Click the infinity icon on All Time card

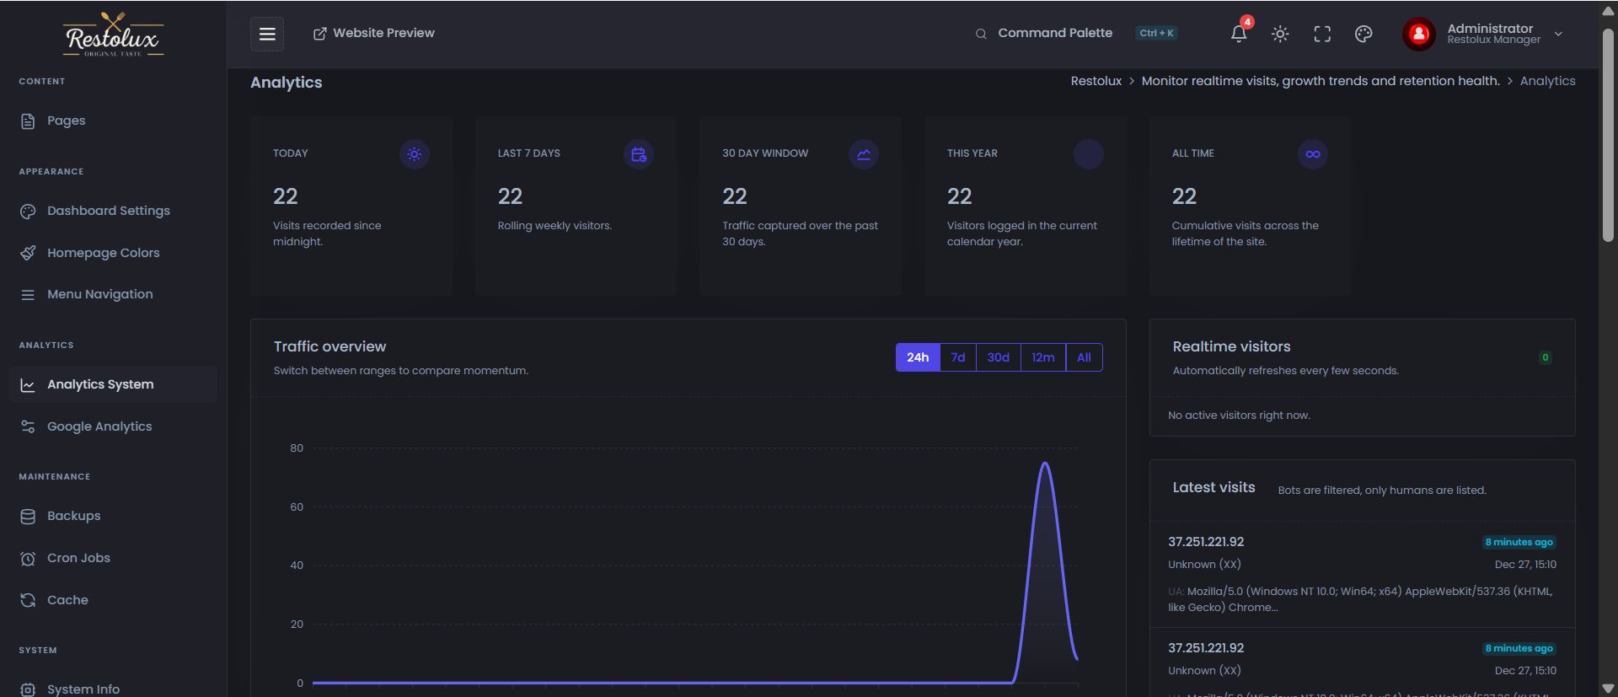pos(1312,154)
